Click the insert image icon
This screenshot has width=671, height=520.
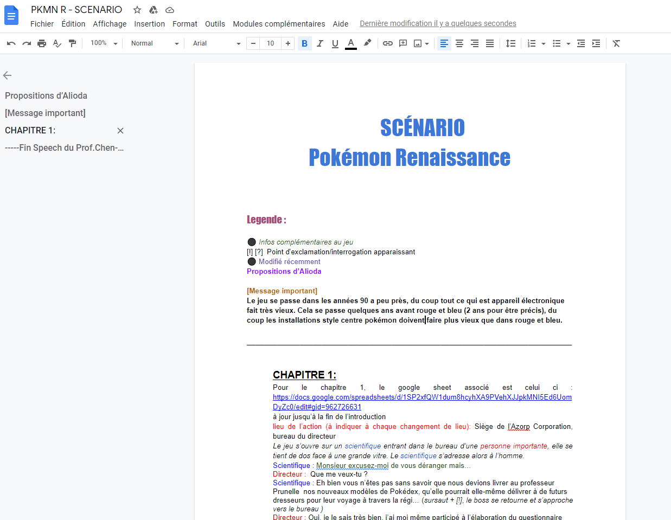[x=418, y=43]
